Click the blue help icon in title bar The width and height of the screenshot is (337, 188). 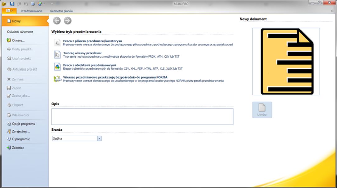(33, 4)
